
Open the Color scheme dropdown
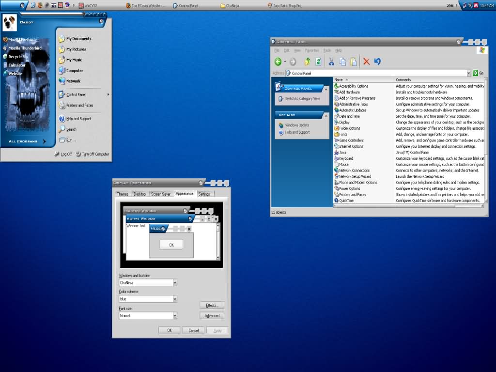coord(175,299)
